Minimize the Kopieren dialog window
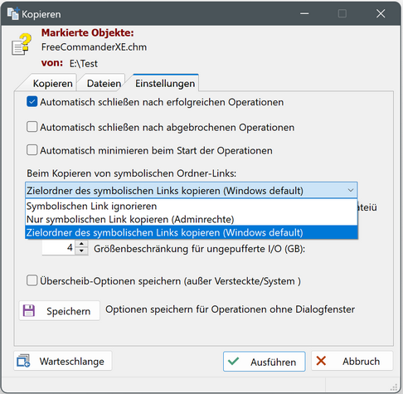Viewport: 403px width, 394px height. [x=304, y=13]
